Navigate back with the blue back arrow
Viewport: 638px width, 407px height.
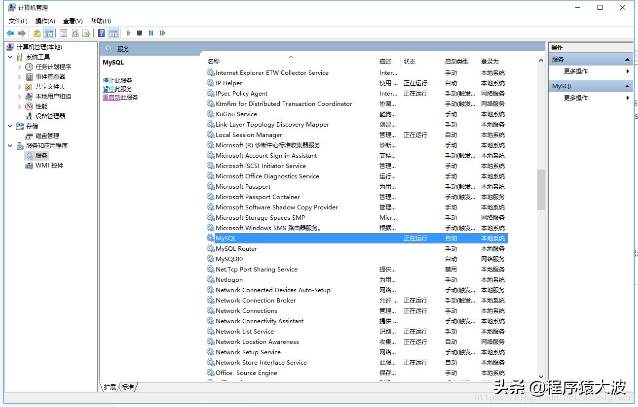click(10, 33)
